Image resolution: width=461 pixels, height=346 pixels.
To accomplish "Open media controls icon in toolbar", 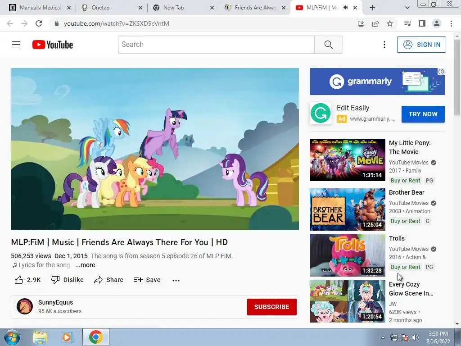I will click(x=407, y=23).
